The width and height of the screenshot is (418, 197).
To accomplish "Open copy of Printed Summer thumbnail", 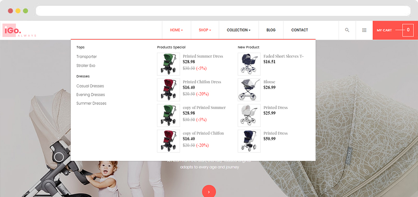I will point(168,115).
